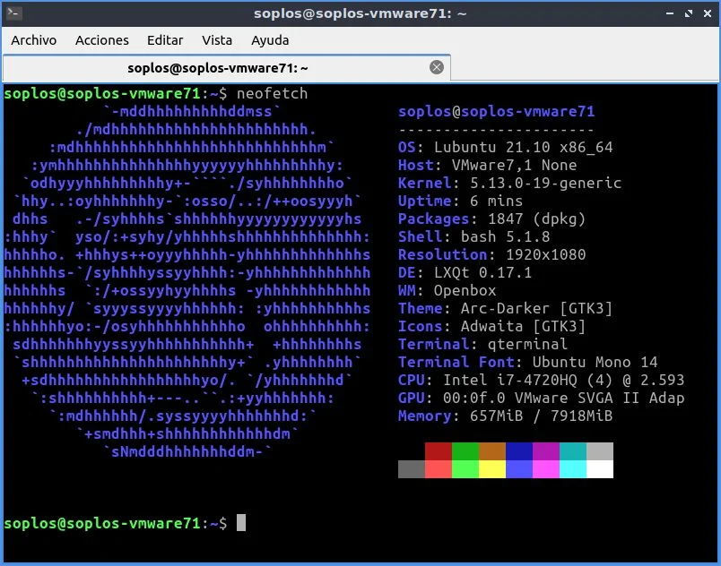The width and height of the screenshot is (721, 566).
Task: Click the salmon red color block
Action: (x=439, y=469)
